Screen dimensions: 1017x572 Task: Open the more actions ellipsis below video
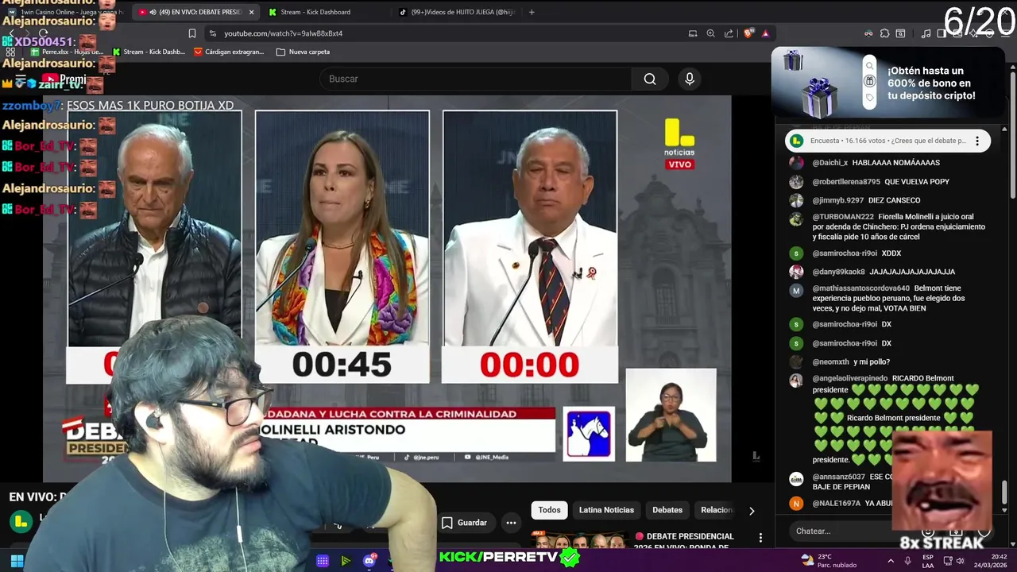click(512, 523)
